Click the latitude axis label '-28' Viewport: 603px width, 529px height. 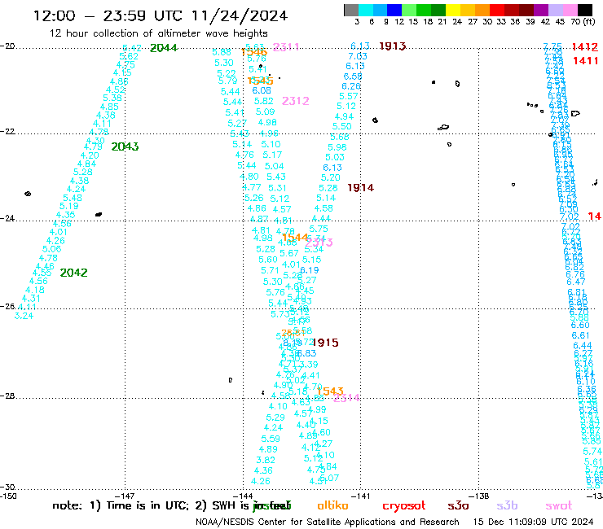point(7,396)
